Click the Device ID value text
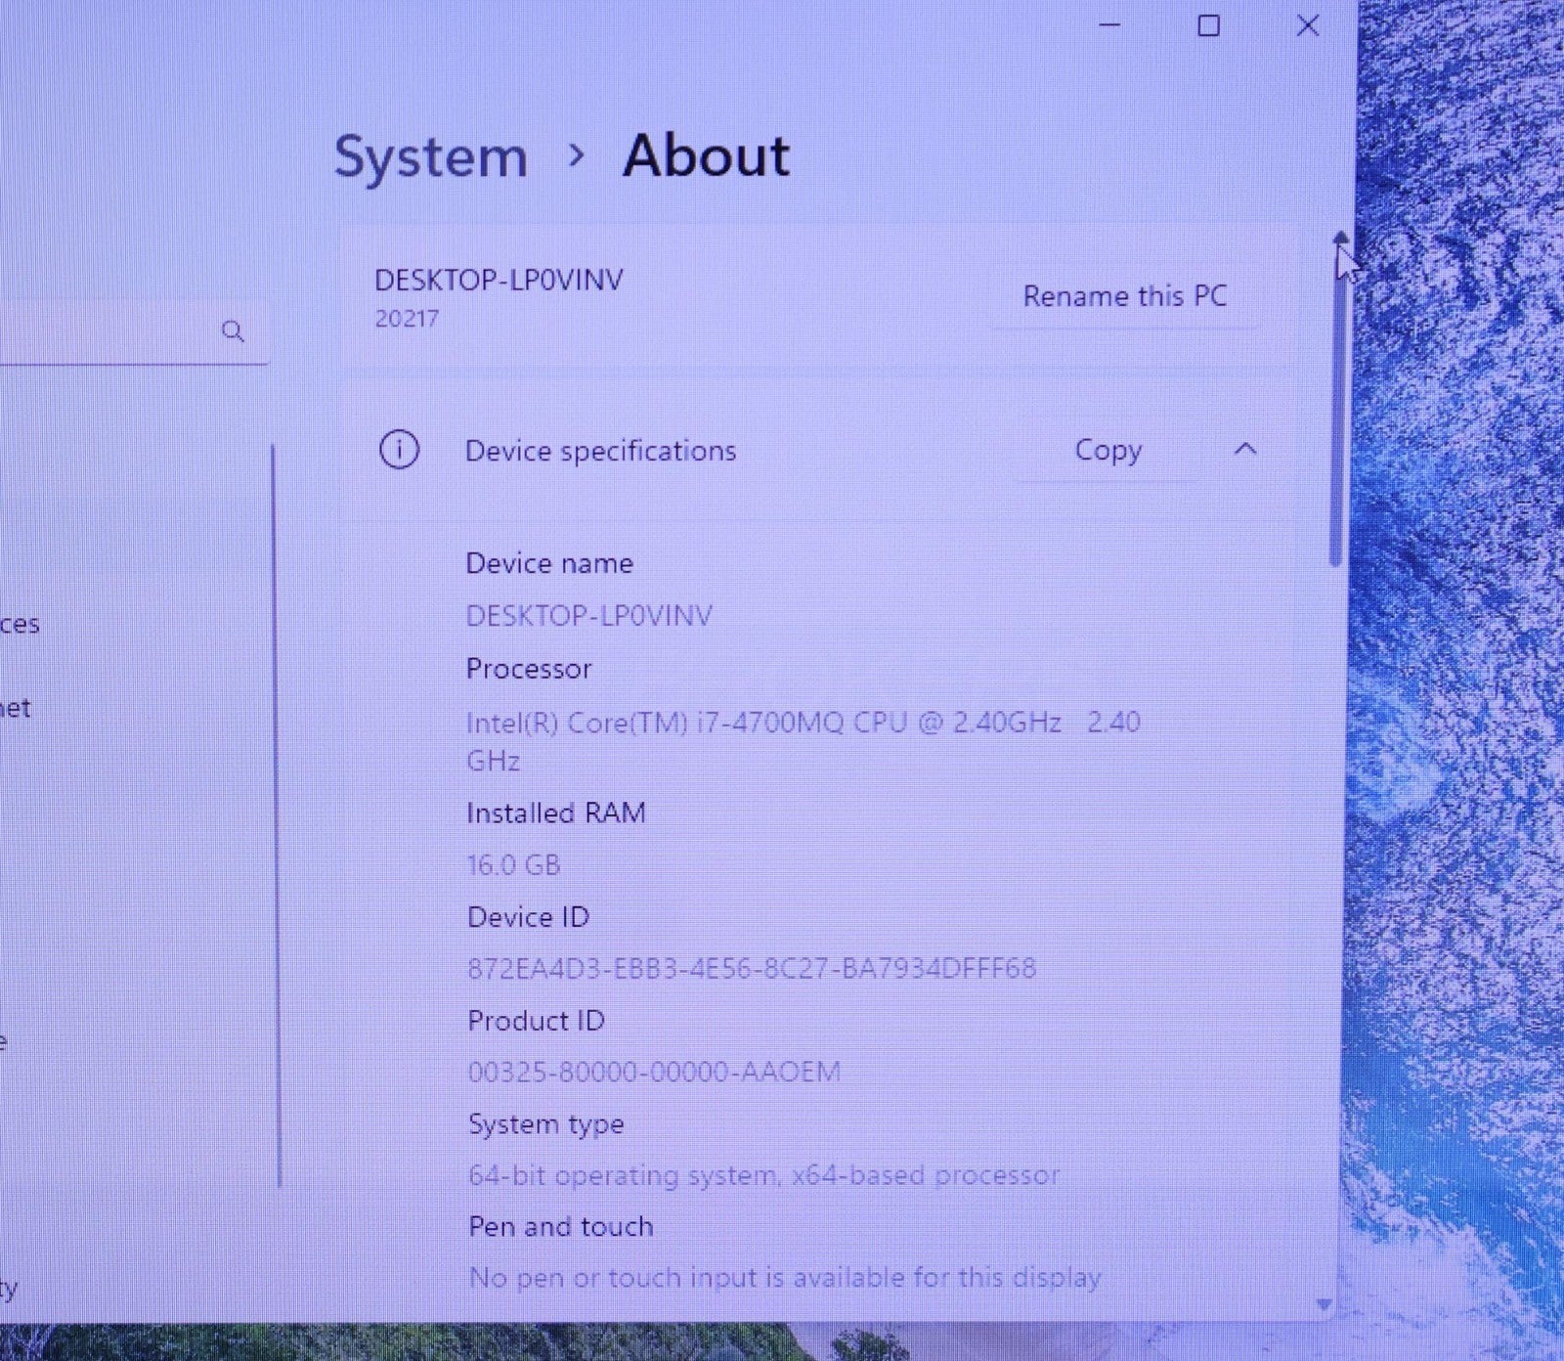 coord(751,968)
